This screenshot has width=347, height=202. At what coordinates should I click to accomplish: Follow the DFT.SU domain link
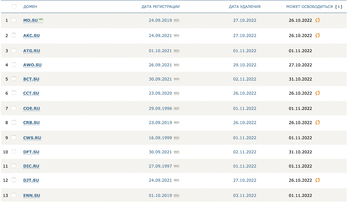tap(31, 152)
